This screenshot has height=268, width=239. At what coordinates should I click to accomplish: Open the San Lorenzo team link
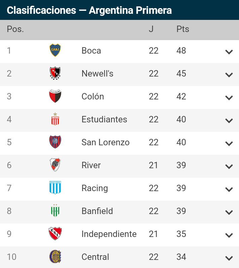tap(105, 142)
